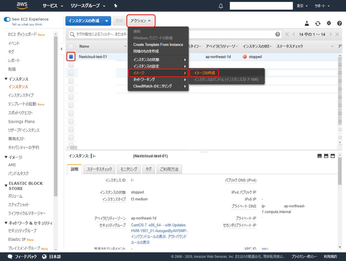Toggle the select-all header checkbox
This screenshot has height=261, width=346.
71,46
